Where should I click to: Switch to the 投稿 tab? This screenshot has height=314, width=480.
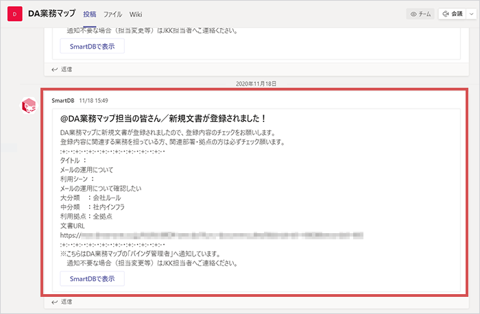tap(90, 14)
